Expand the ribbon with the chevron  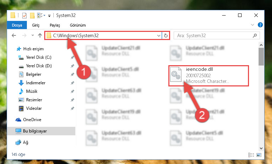pos(253,25)
